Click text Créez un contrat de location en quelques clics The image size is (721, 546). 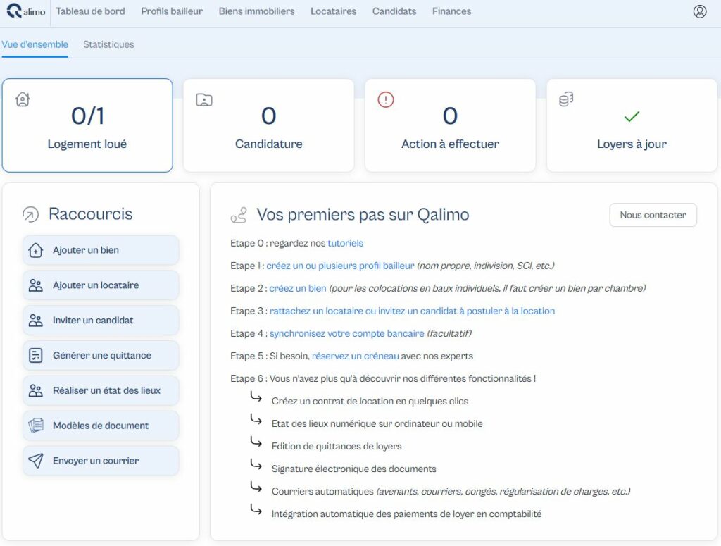point(370,401)
